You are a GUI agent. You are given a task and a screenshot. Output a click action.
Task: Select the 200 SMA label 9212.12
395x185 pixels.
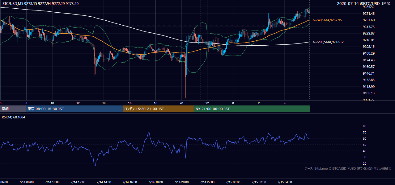(328, 42)
